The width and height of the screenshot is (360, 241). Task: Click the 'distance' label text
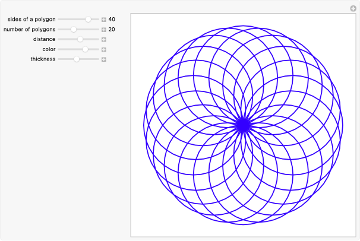coord(44,39)
